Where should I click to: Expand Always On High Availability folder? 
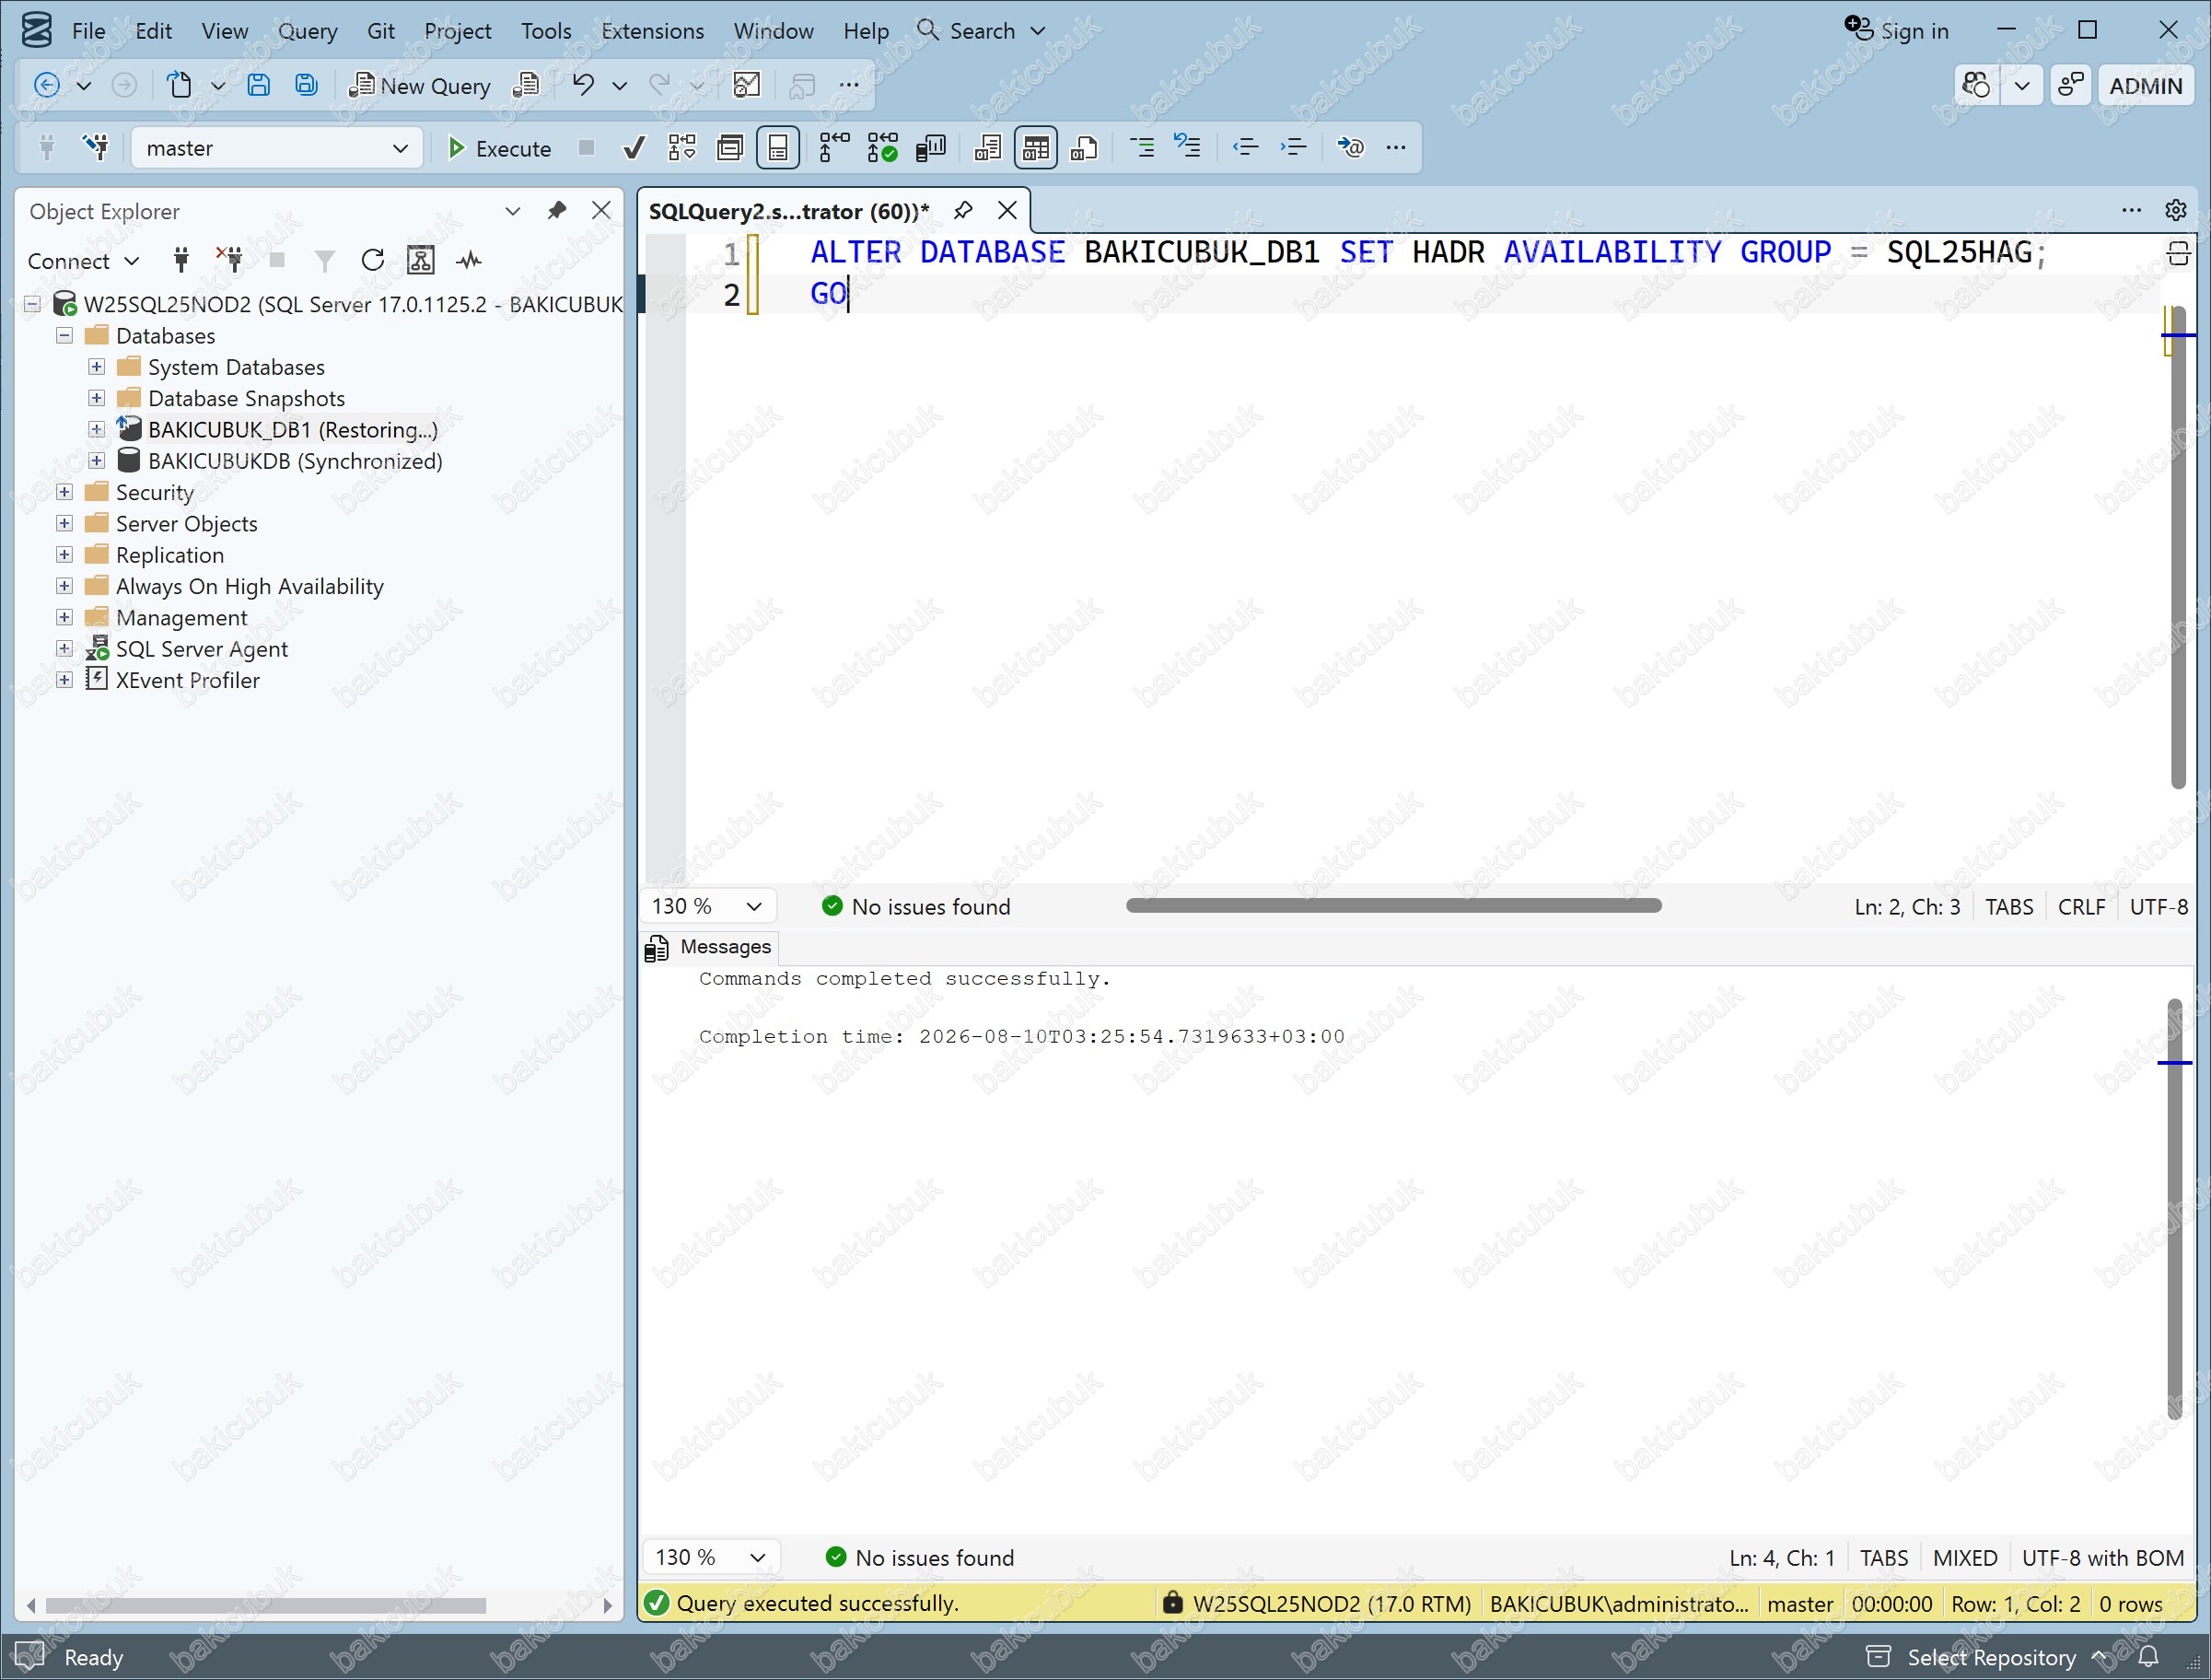pyautogui.click(x=64, y=586)
